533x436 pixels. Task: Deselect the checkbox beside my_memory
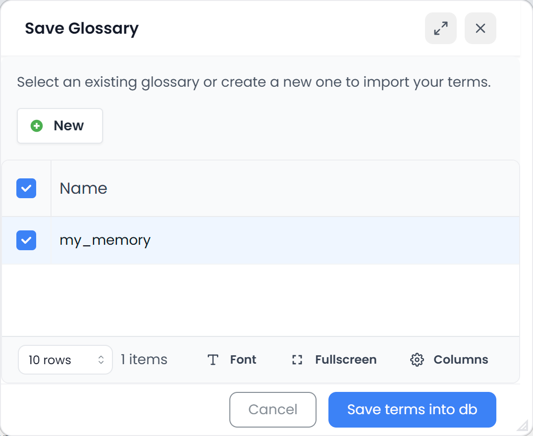[x=26, y=240]
